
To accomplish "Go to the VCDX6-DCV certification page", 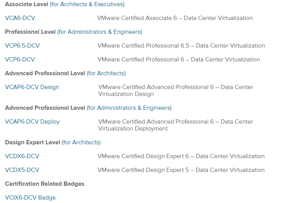I will (22, 156).
